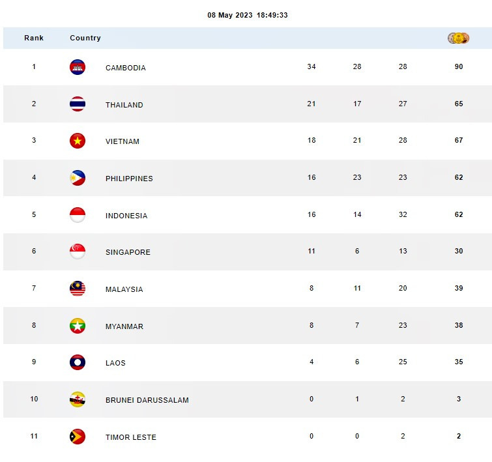Open the BRUNEI DARUSSALAM country link
Image resolution: width=492 pixels, height=462 pixels.
tap(147, 400)
